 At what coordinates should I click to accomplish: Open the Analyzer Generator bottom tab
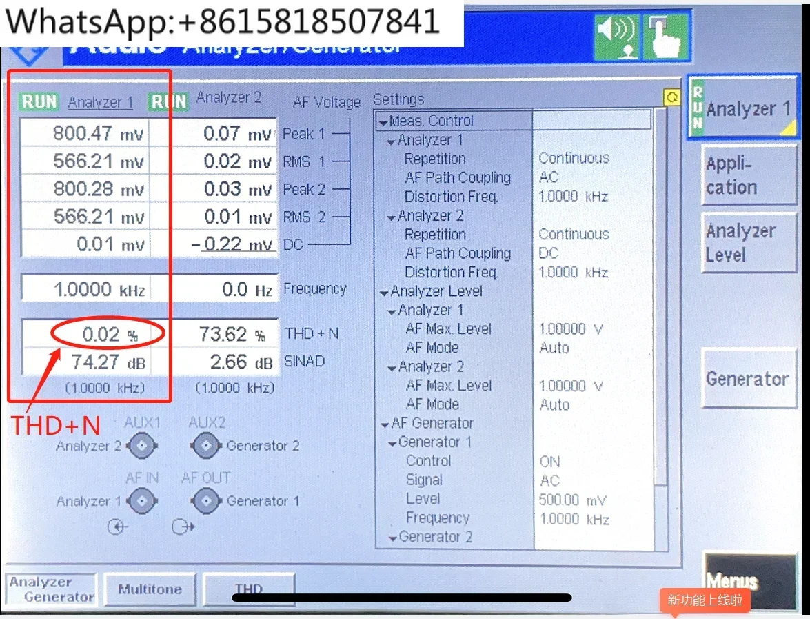coord(51,589)
